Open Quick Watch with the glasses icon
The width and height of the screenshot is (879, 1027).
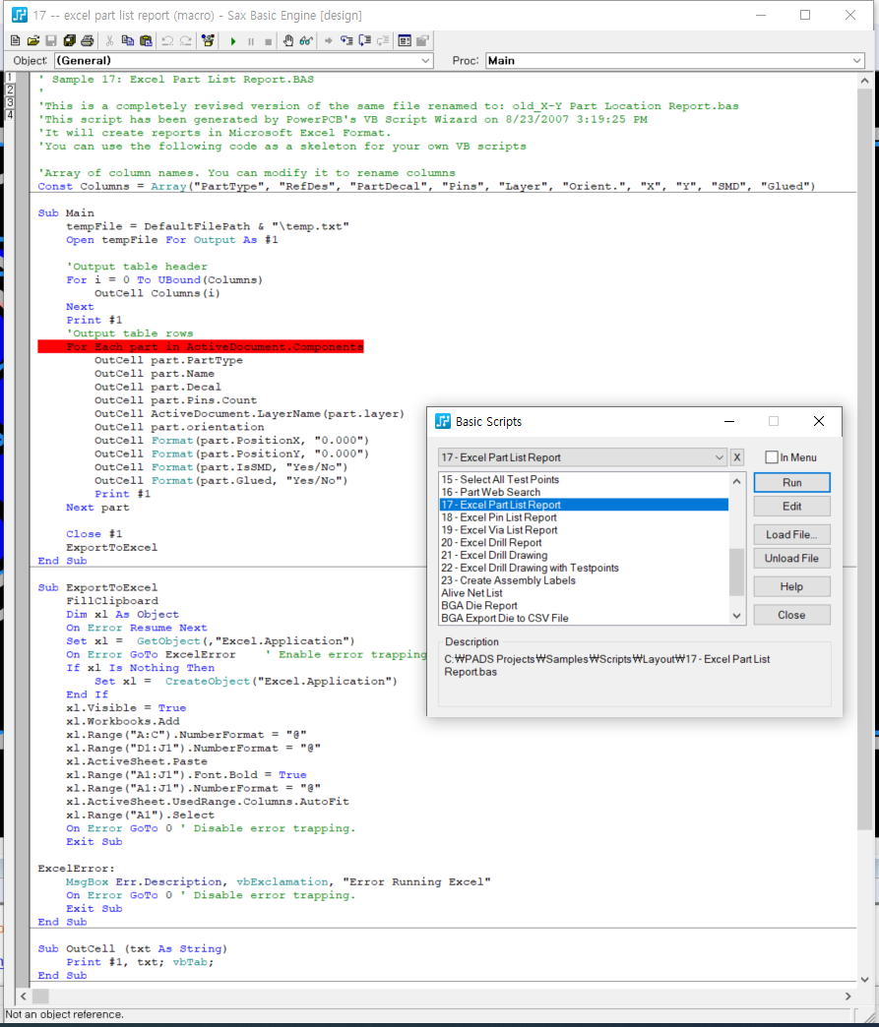click(x=306, y=41)
